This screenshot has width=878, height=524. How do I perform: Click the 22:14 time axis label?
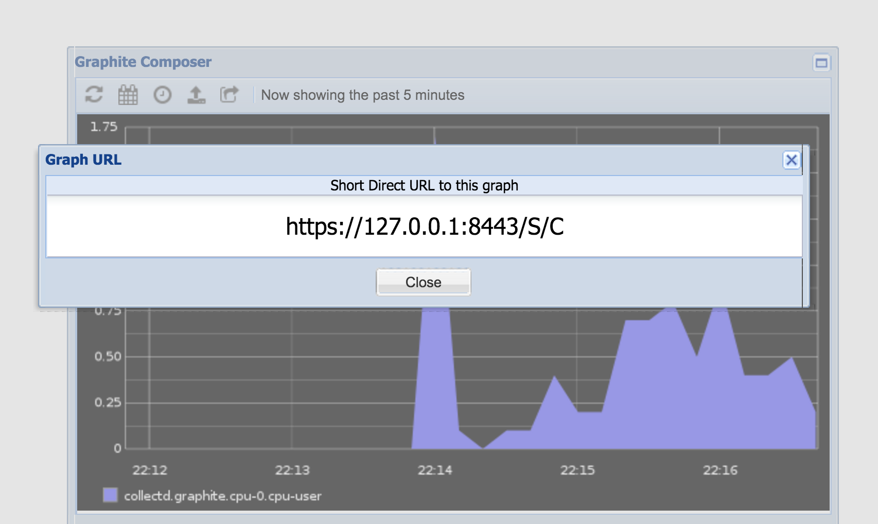(x=435, y=470)
